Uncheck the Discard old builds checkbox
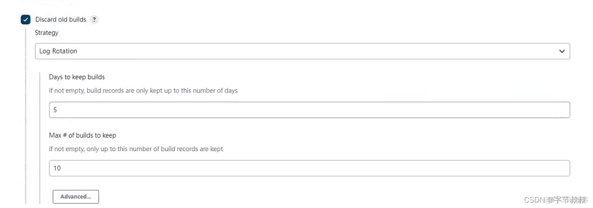The width and height of the screenshot is (593, 208). point(26,20)
